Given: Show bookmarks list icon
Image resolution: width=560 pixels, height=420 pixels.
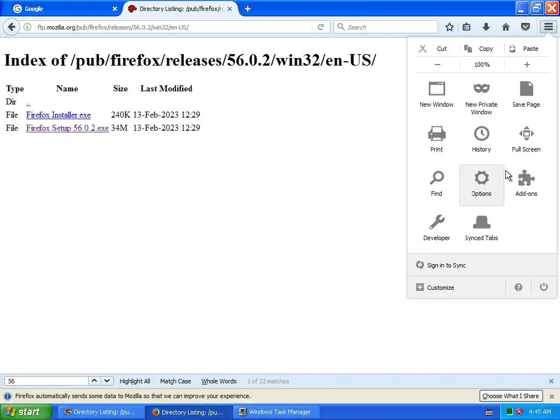Looking at the screenshot, I should (466, 27).
